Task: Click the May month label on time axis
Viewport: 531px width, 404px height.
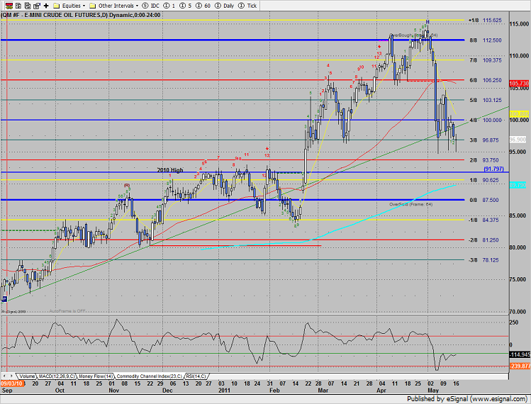Action: point(433,391)
